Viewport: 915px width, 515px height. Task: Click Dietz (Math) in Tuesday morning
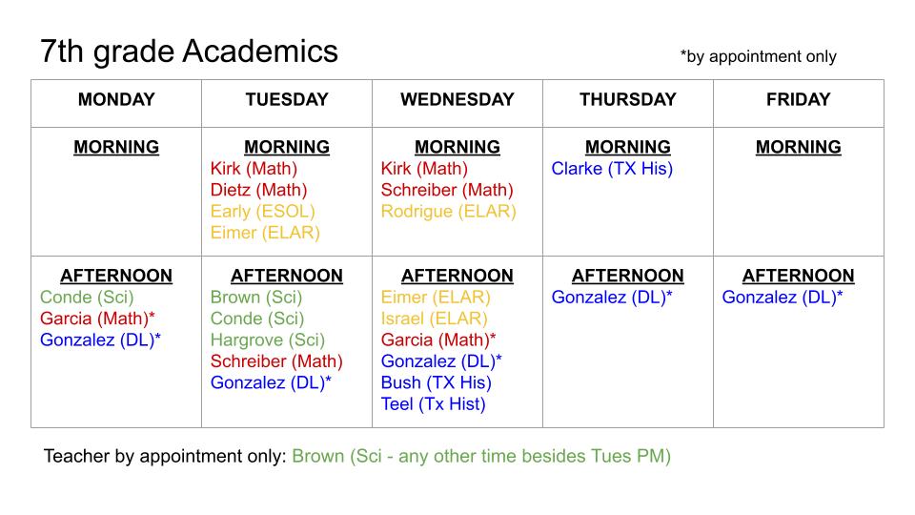254,190
